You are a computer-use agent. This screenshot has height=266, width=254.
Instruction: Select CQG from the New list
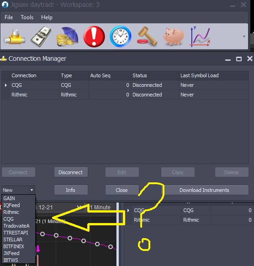[18, 219]
